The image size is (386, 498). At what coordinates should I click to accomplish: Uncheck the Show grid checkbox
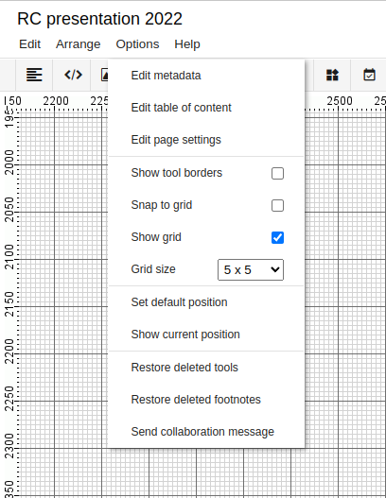(x=277, y=237)
